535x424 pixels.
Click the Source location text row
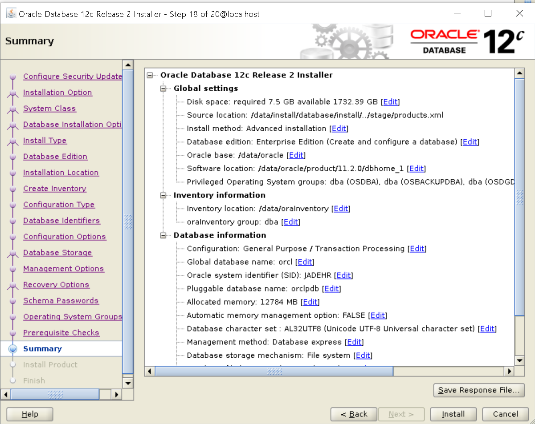click(x=315, y=115)
